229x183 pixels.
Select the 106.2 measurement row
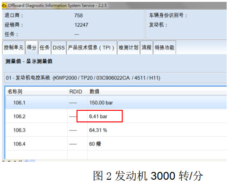[x=116, y=116]
